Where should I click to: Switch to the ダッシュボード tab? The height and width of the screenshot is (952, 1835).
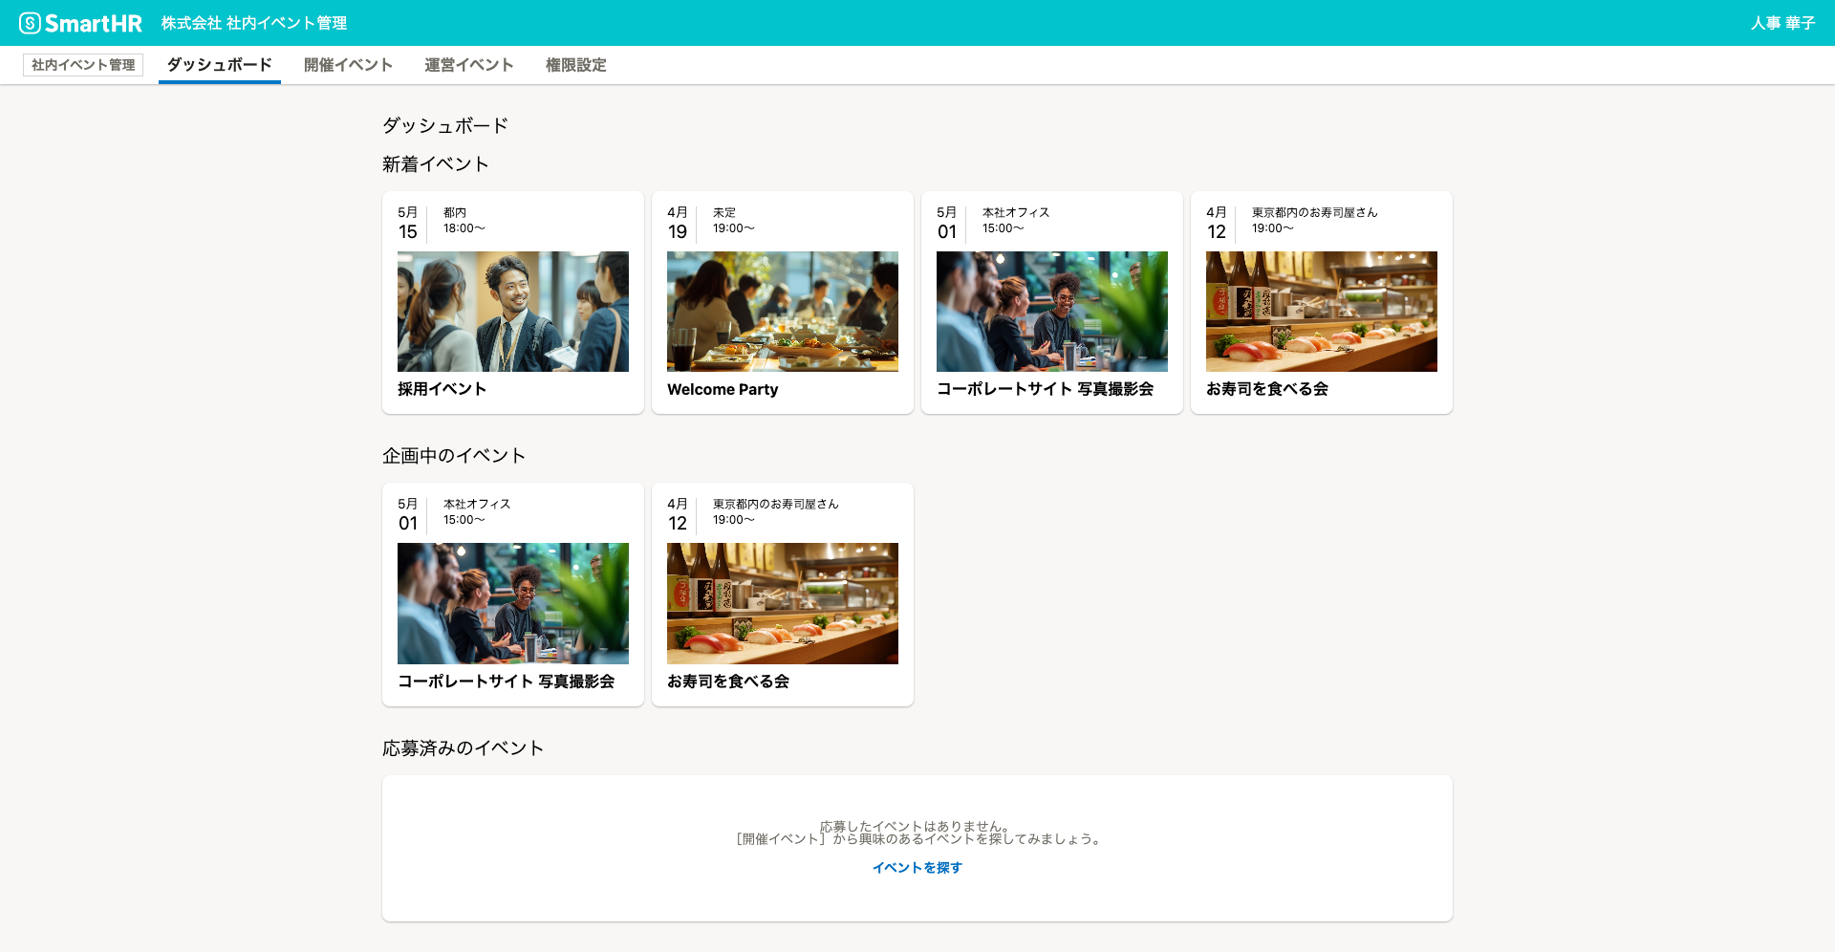(220, 65)
